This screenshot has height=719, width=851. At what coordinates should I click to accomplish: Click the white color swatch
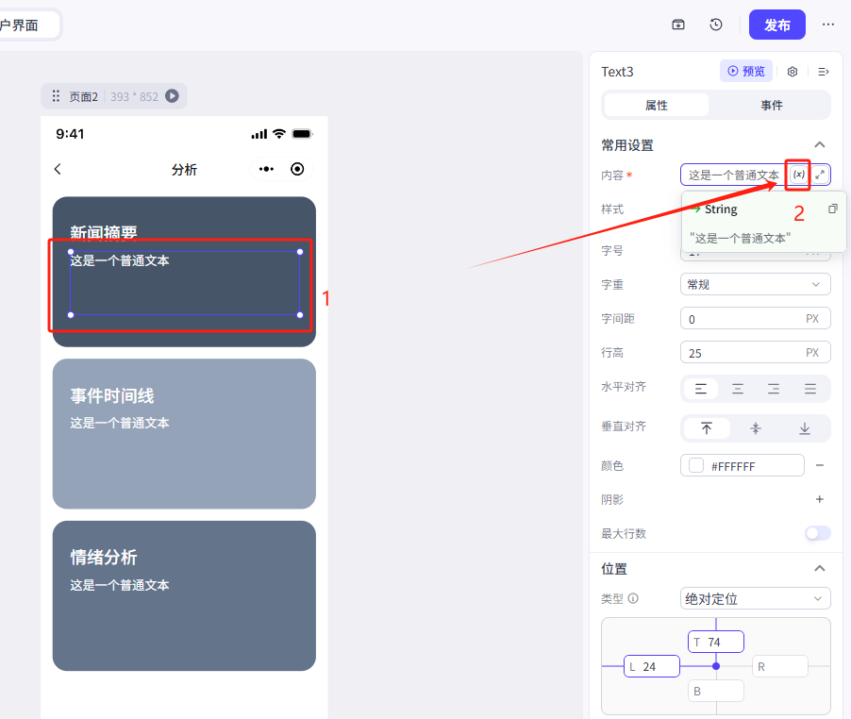tap(696, 466)
